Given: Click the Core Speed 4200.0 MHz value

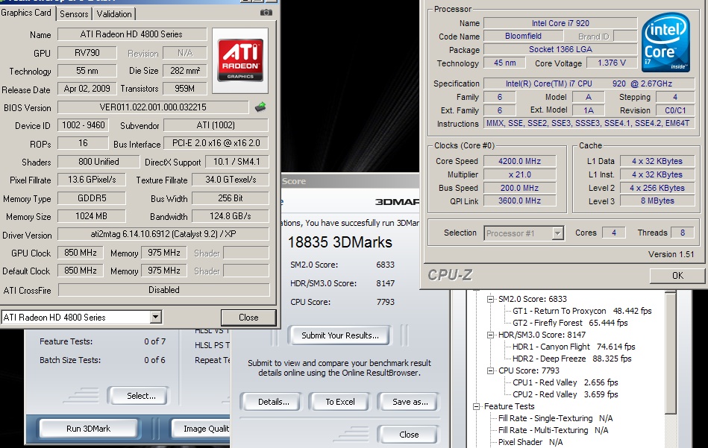Looking at the screenshot, I should 520,161.
